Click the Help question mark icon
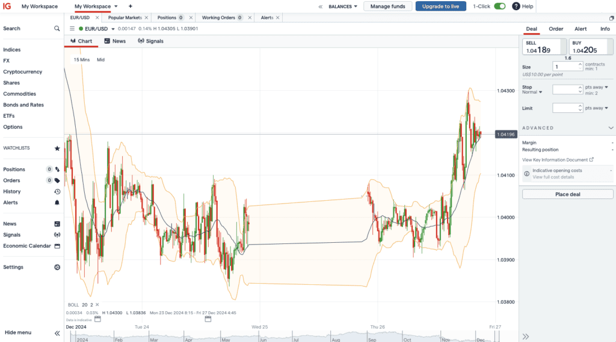This screenshot has height=342, width=616. [516, 7]
